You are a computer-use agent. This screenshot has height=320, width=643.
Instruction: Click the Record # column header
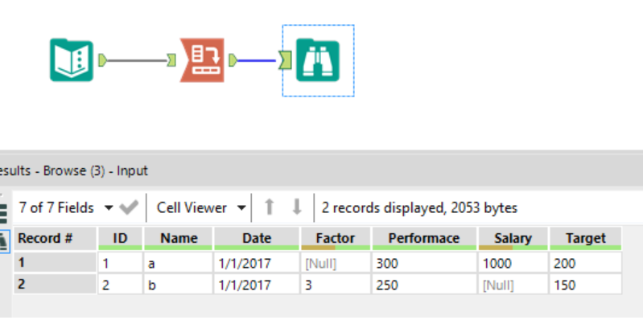pyautogui.click(x=56, y=239)
